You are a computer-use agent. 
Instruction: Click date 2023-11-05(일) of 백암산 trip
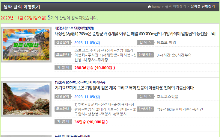pyautogui.click(x=87, y=97)
